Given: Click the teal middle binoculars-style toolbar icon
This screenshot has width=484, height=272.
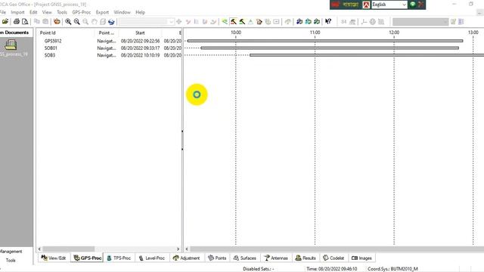Looking at the screenshot, I should tap(308, 22).
